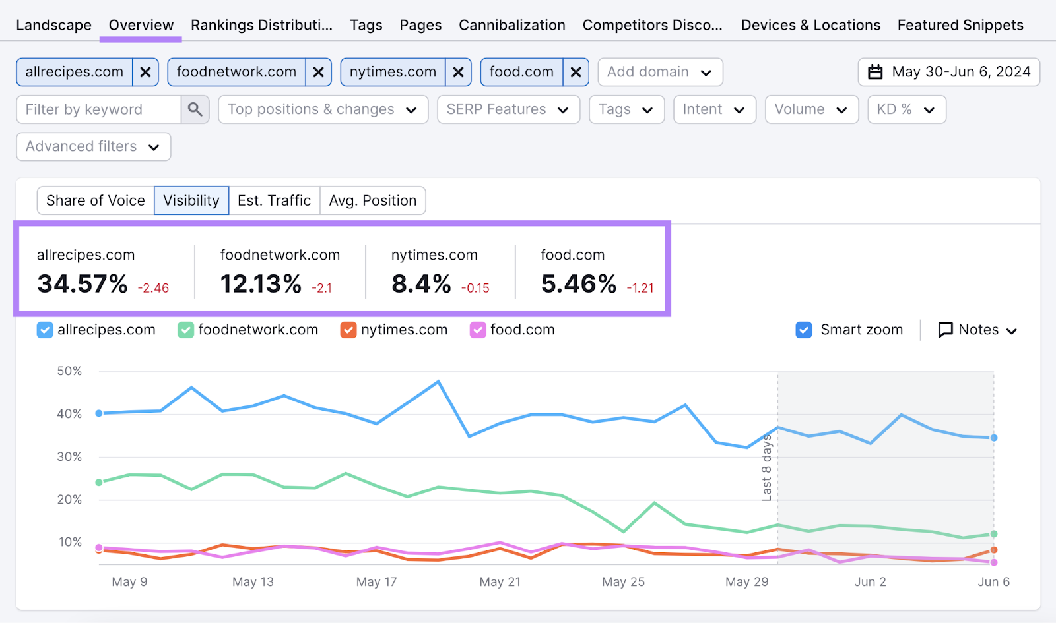Click the keyword search magnifier icon
This screenshot has width=1056, height=623.
point(195,109)
